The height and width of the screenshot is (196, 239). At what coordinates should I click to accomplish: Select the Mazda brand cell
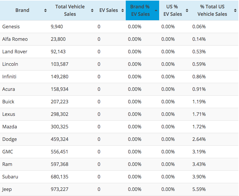(x=10, y=127)
